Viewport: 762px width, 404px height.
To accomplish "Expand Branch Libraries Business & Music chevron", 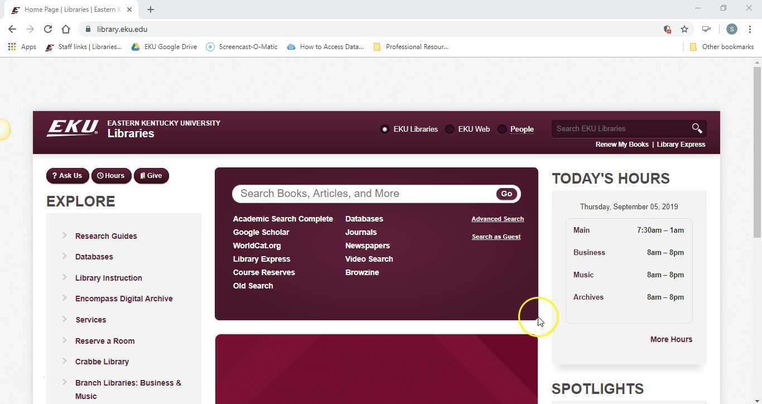I will click(x=65, y=382).
